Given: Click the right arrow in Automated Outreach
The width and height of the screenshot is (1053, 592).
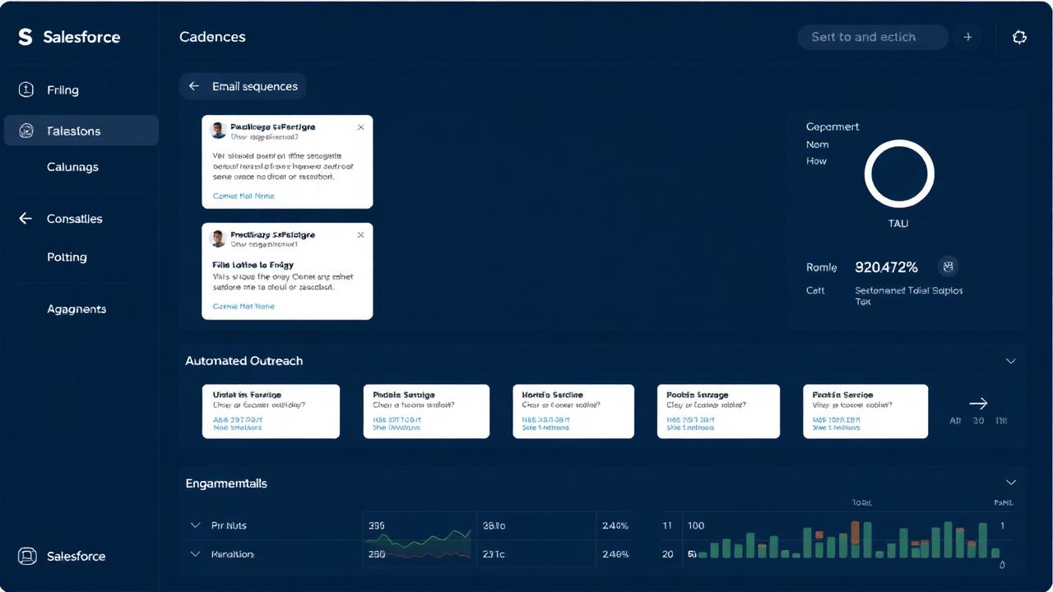Looking at the screenshot, I should click(978, 403).
